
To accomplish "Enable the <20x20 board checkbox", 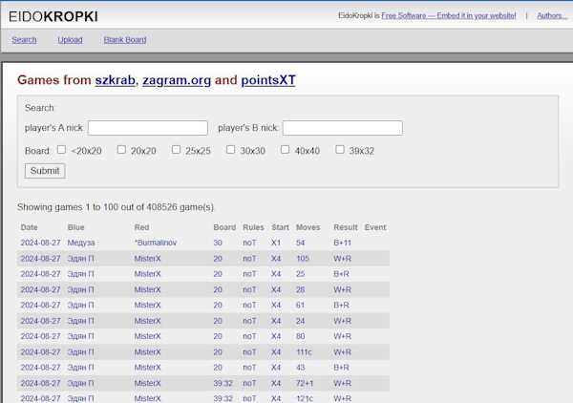I will (62, 150).
